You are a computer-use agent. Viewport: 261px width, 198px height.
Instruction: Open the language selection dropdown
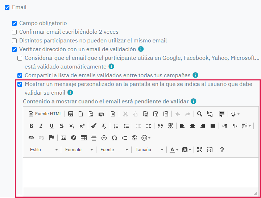[246, 126]
